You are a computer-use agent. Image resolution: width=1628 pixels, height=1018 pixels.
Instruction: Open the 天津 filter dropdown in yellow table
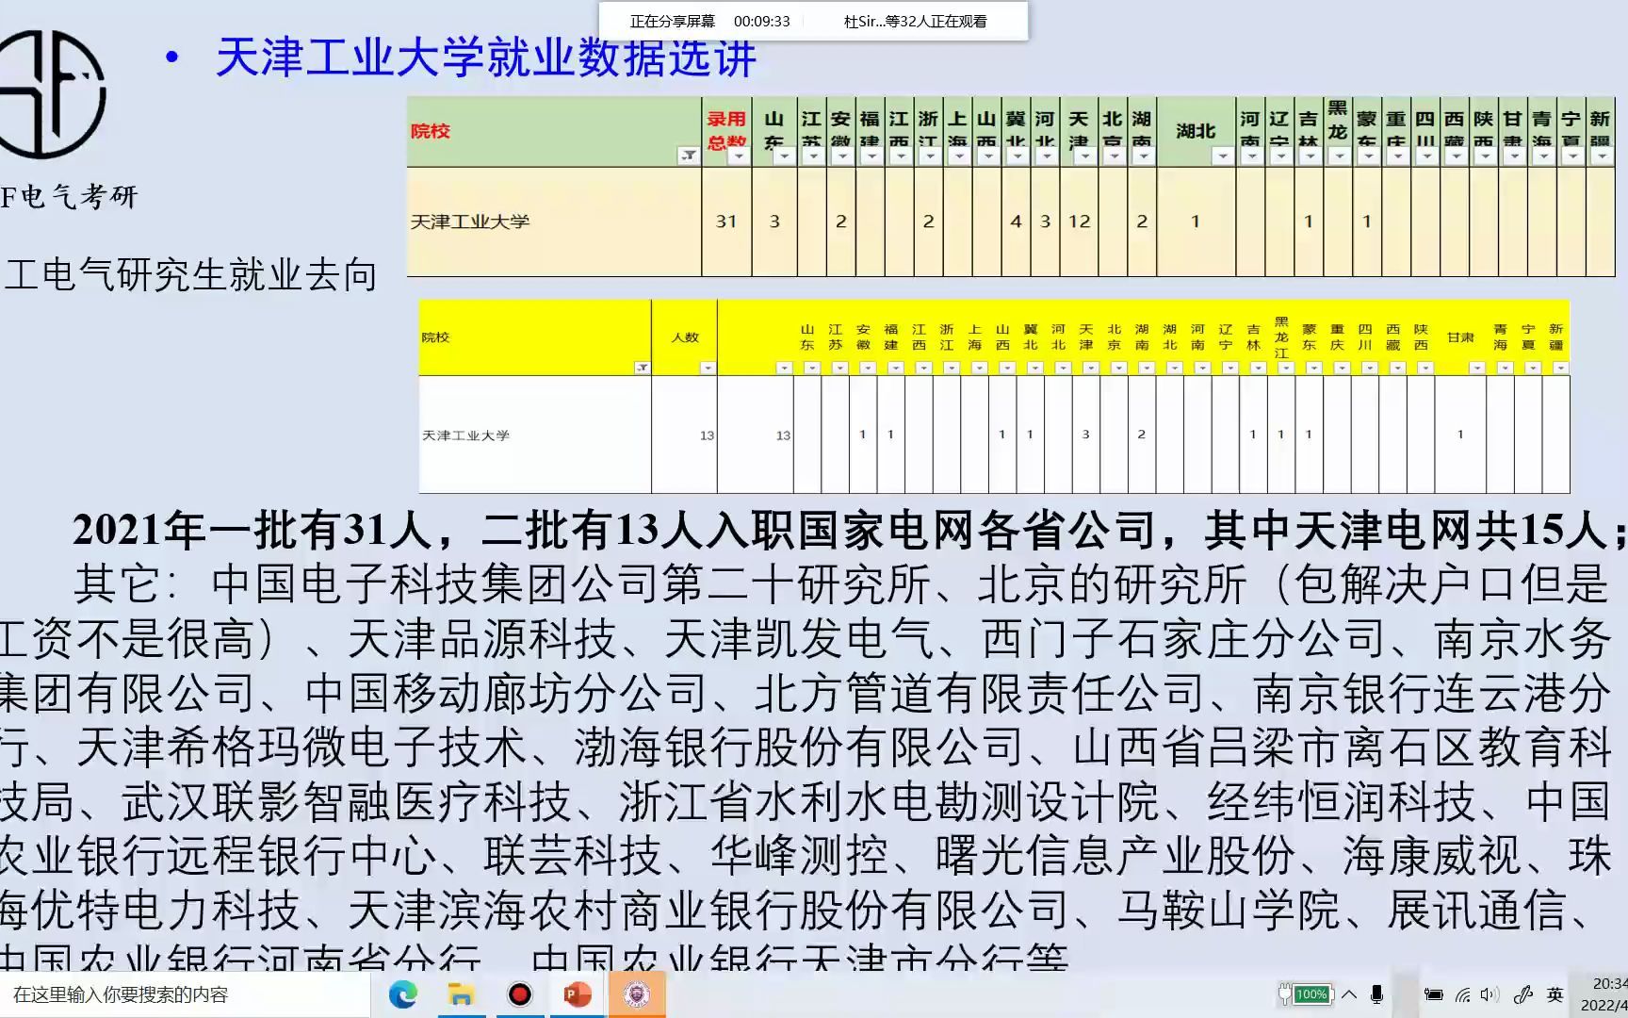coord(1090,368)
